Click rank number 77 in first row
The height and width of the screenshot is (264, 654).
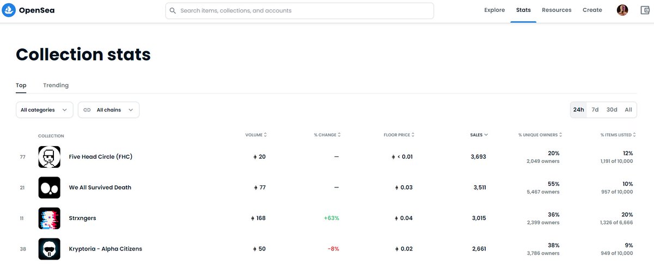click(x=23, y=157)
